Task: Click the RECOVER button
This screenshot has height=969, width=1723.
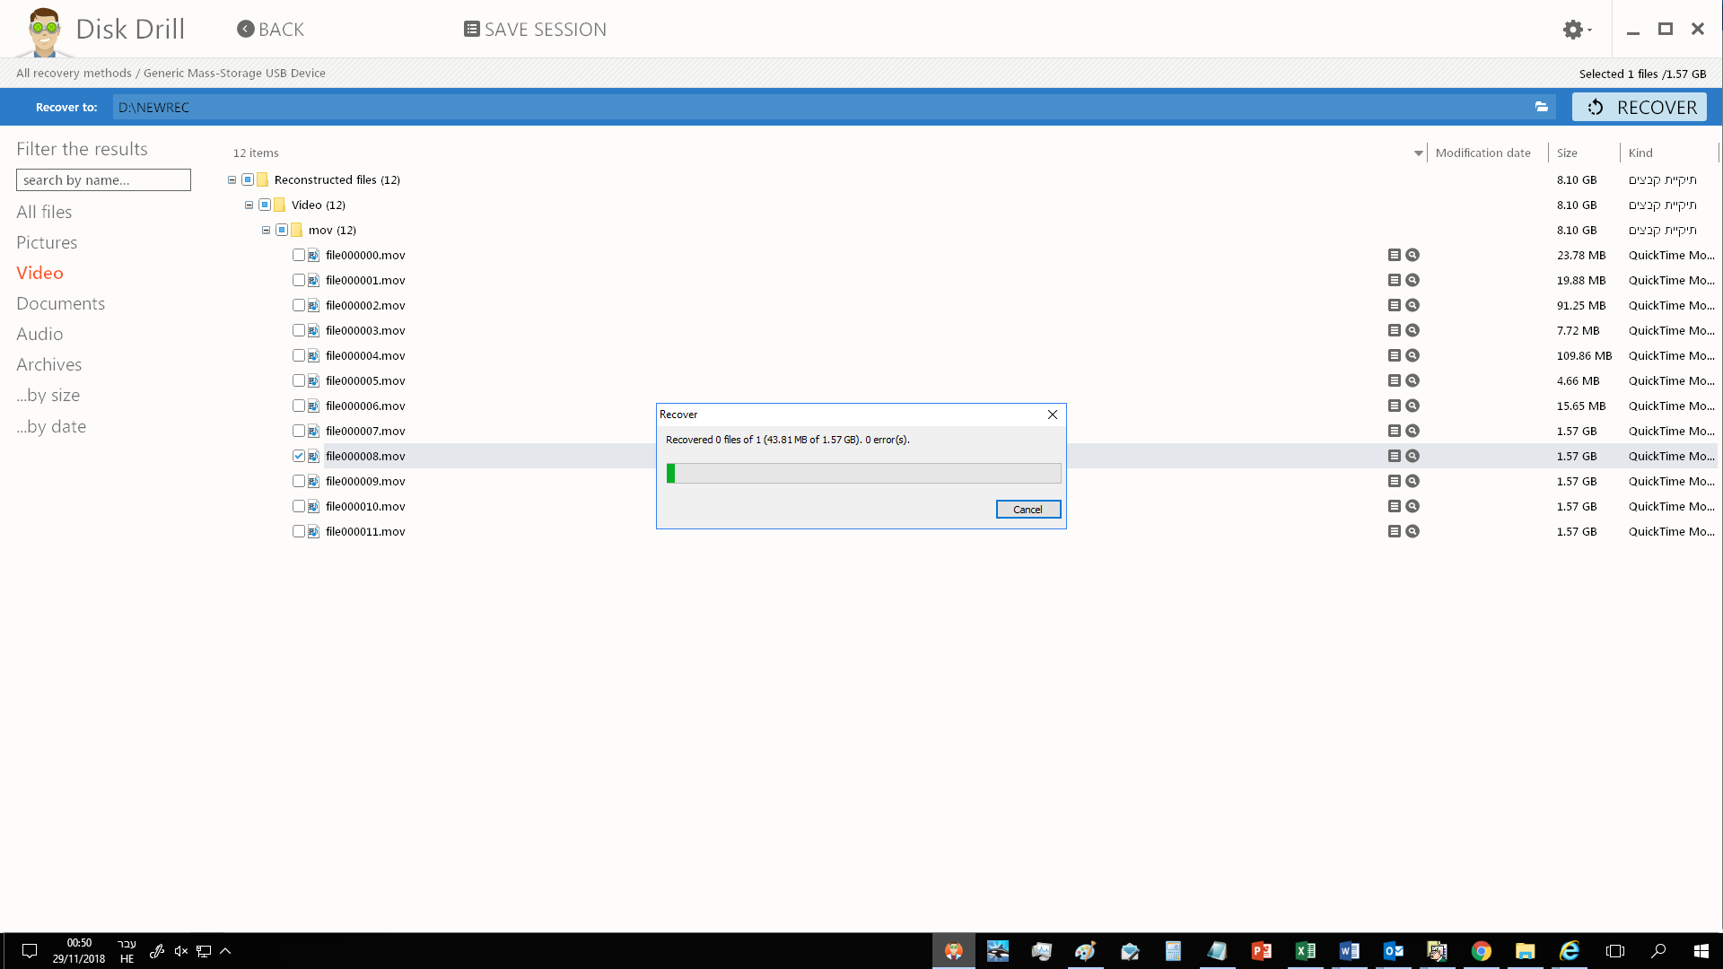Action: point(1639,107)
